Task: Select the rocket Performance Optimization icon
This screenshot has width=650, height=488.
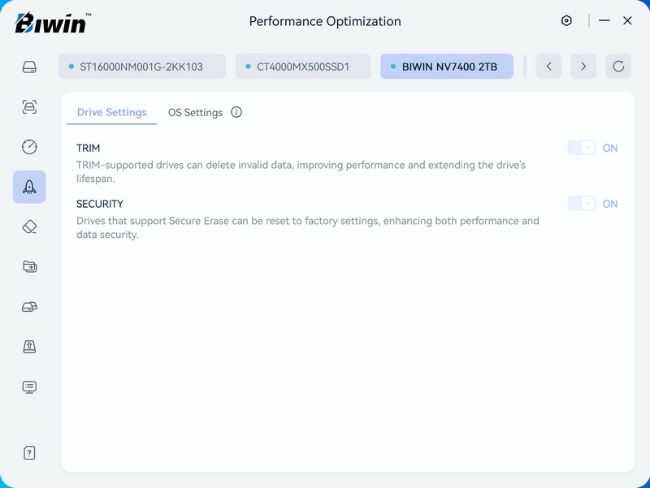Action: (29, 187)
